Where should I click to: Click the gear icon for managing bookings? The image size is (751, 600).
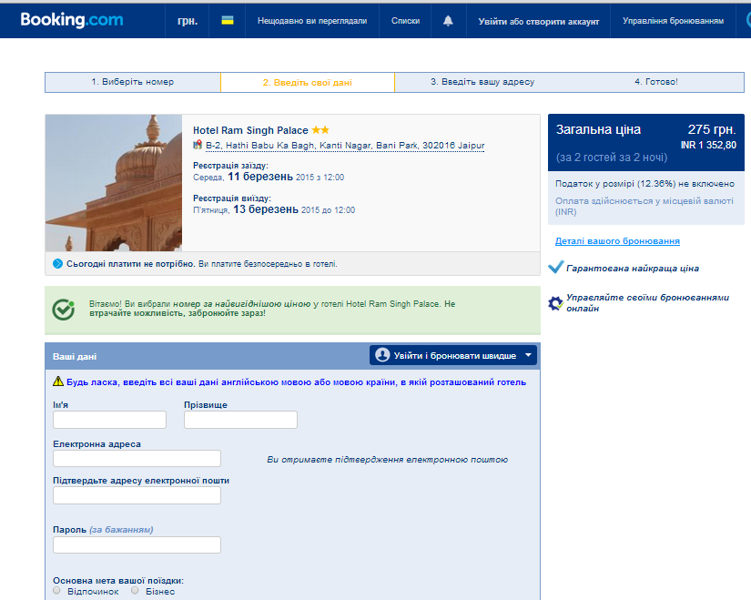pos(555,303)
